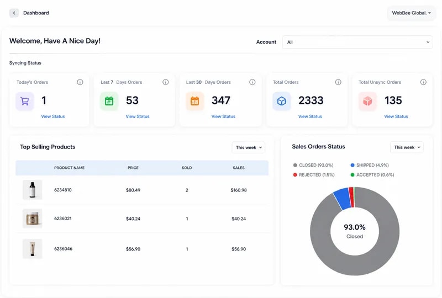Click the back arrow next to Dashboard
442x298 pixels.
[x=14, y=13]
